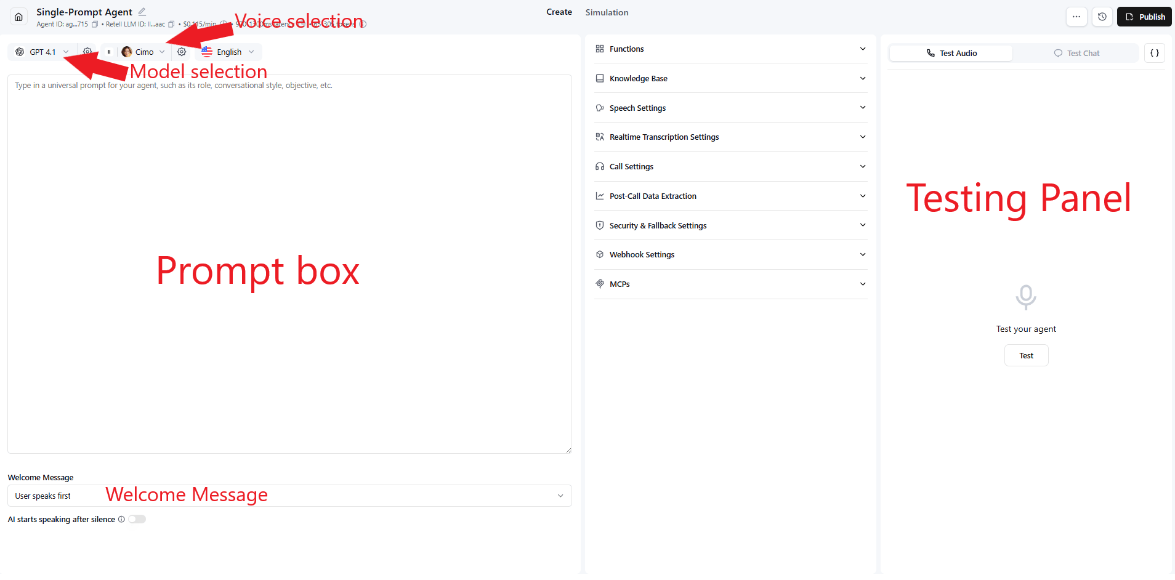Pause the Cimo voice sample playback
The width and height of the screenshot is (1175, 580).
click(x=109, y=52)
